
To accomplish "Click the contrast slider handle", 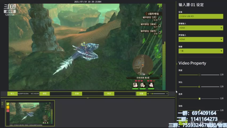I will pyautogui.click(x=199, y=87).
